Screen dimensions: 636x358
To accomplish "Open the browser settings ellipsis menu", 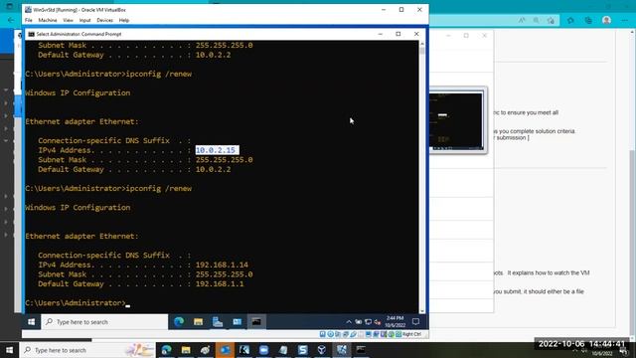I will point(625,20).
